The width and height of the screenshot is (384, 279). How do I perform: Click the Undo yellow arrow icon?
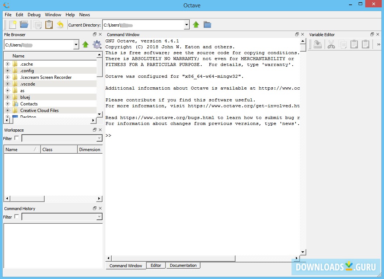[60, 25]
